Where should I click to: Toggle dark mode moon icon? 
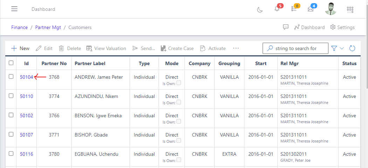coord(259,9)
